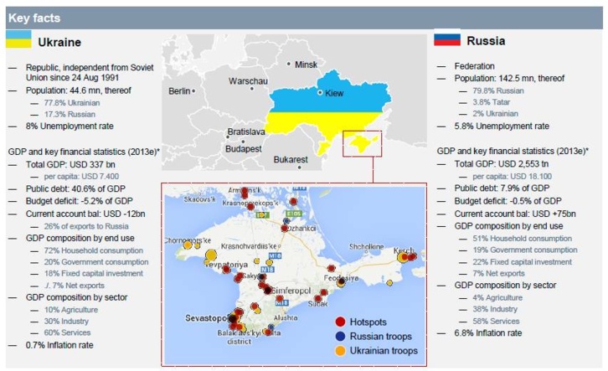
Task: Click the Ukraine flag icon
Action: point(20,39)
